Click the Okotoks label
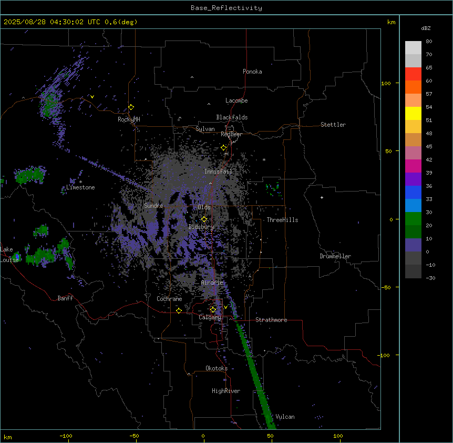The width and height of the screenshot is (453, 443). (217, 368)
